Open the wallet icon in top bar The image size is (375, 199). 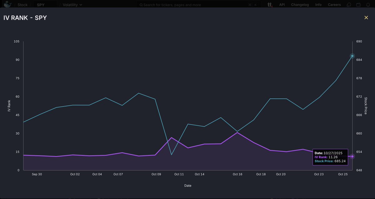(x=358, y=5)
